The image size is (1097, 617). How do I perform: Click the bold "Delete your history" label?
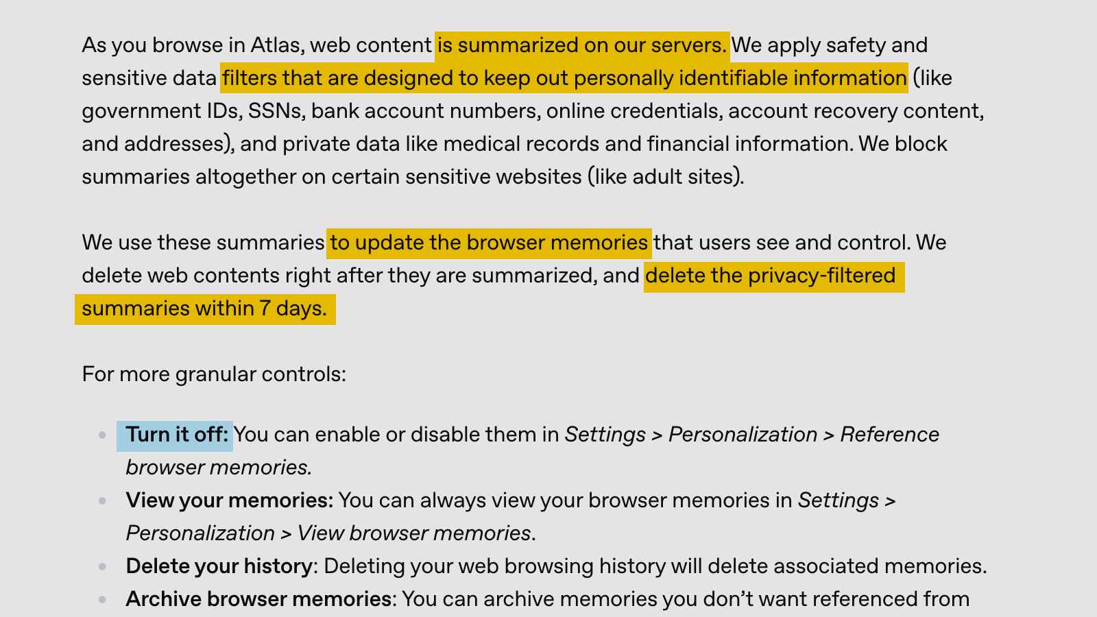pyautogui.click(x=219, y=566)
